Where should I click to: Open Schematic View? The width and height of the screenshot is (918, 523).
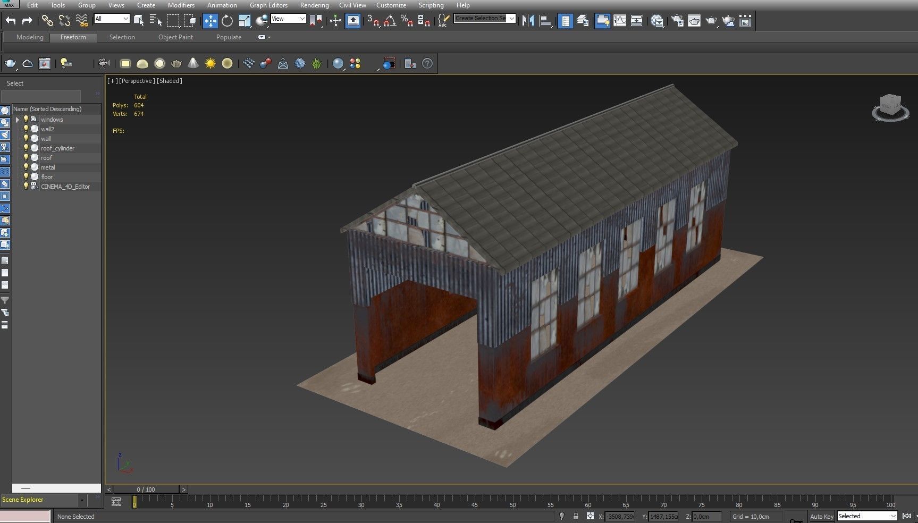click(x=637, y=21)
